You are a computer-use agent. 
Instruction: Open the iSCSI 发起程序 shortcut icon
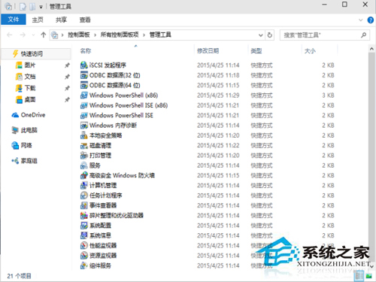coord(83,65)
